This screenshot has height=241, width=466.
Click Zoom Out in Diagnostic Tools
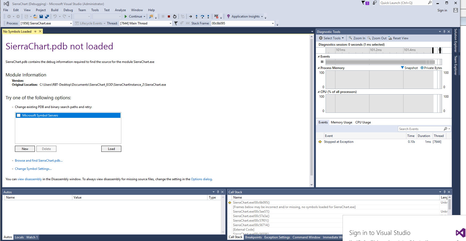pos(377,38)
